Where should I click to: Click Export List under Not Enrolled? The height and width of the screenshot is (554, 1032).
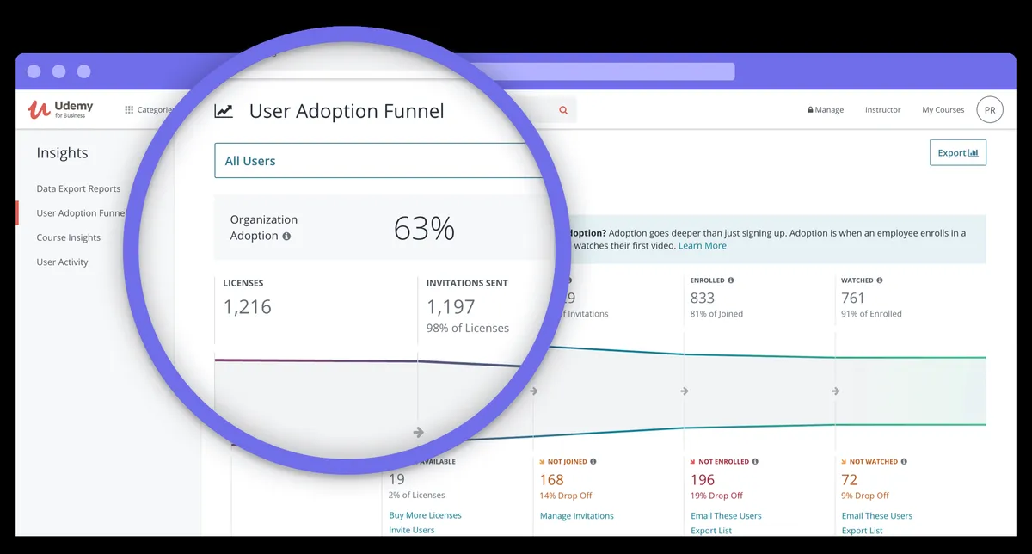click(x=711, y=531)
